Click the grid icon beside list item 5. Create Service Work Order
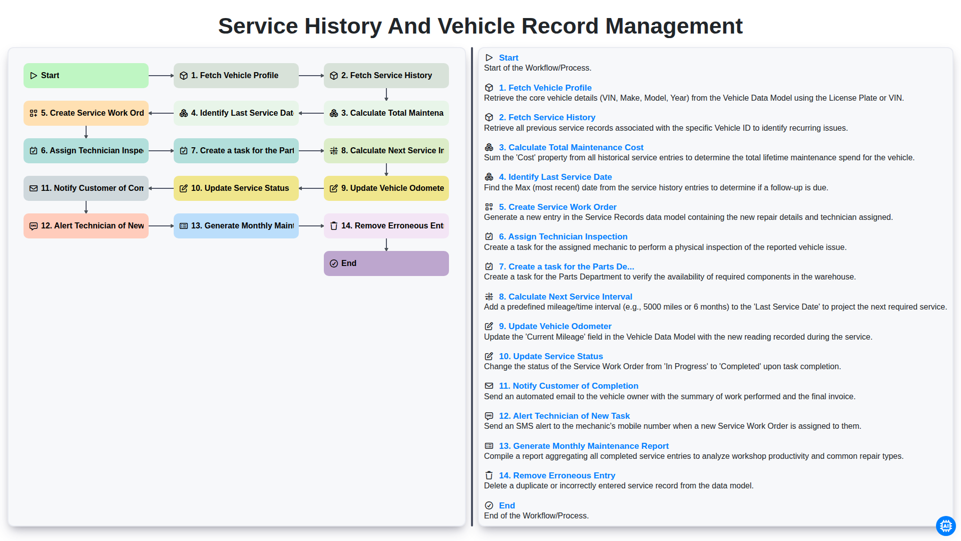This screenshot has width=961, height=541. click(x=489, y=207)
